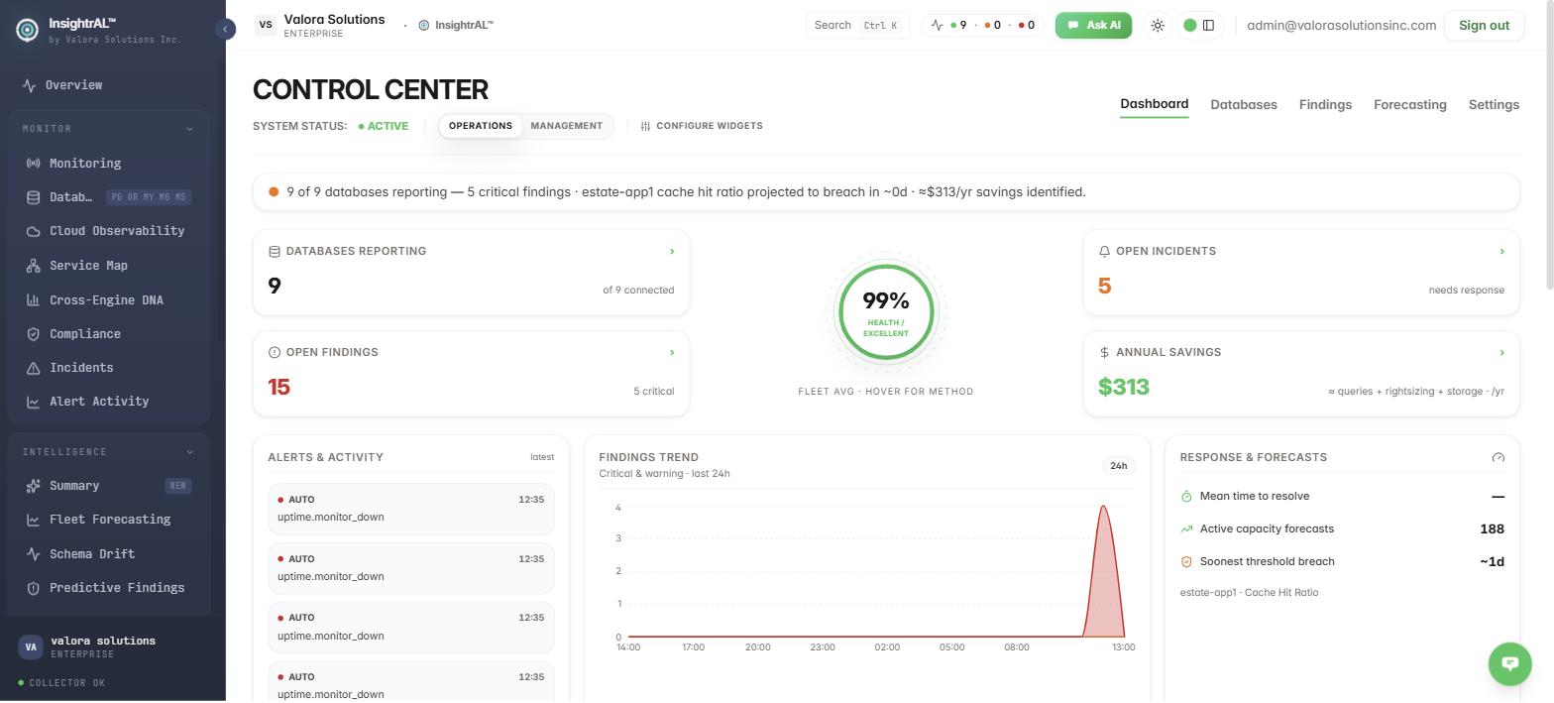Select the Operations view toggle
This screenshot has height=703, width=1554.
pos(481,126)
